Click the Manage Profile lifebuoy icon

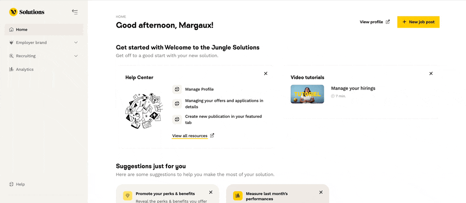177,89
